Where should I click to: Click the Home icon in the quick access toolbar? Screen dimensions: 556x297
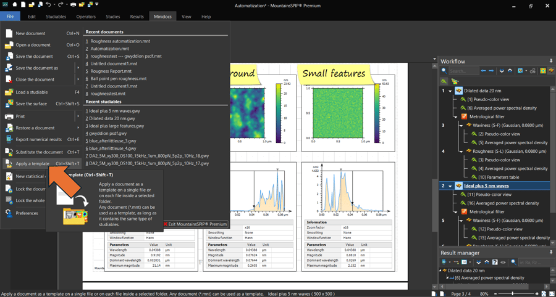15,4
